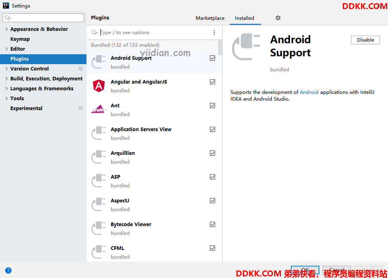Click the Android Support plug icon in list

point(99,62)
